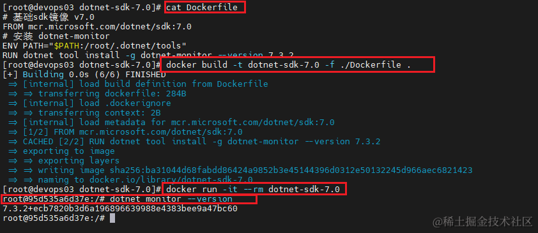Click the exporting layers output line
The image size is (538, 233).
tap(79, 161)
